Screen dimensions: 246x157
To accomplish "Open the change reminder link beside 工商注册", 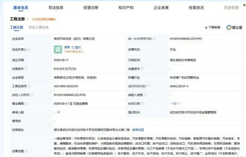I will [45, 19].
